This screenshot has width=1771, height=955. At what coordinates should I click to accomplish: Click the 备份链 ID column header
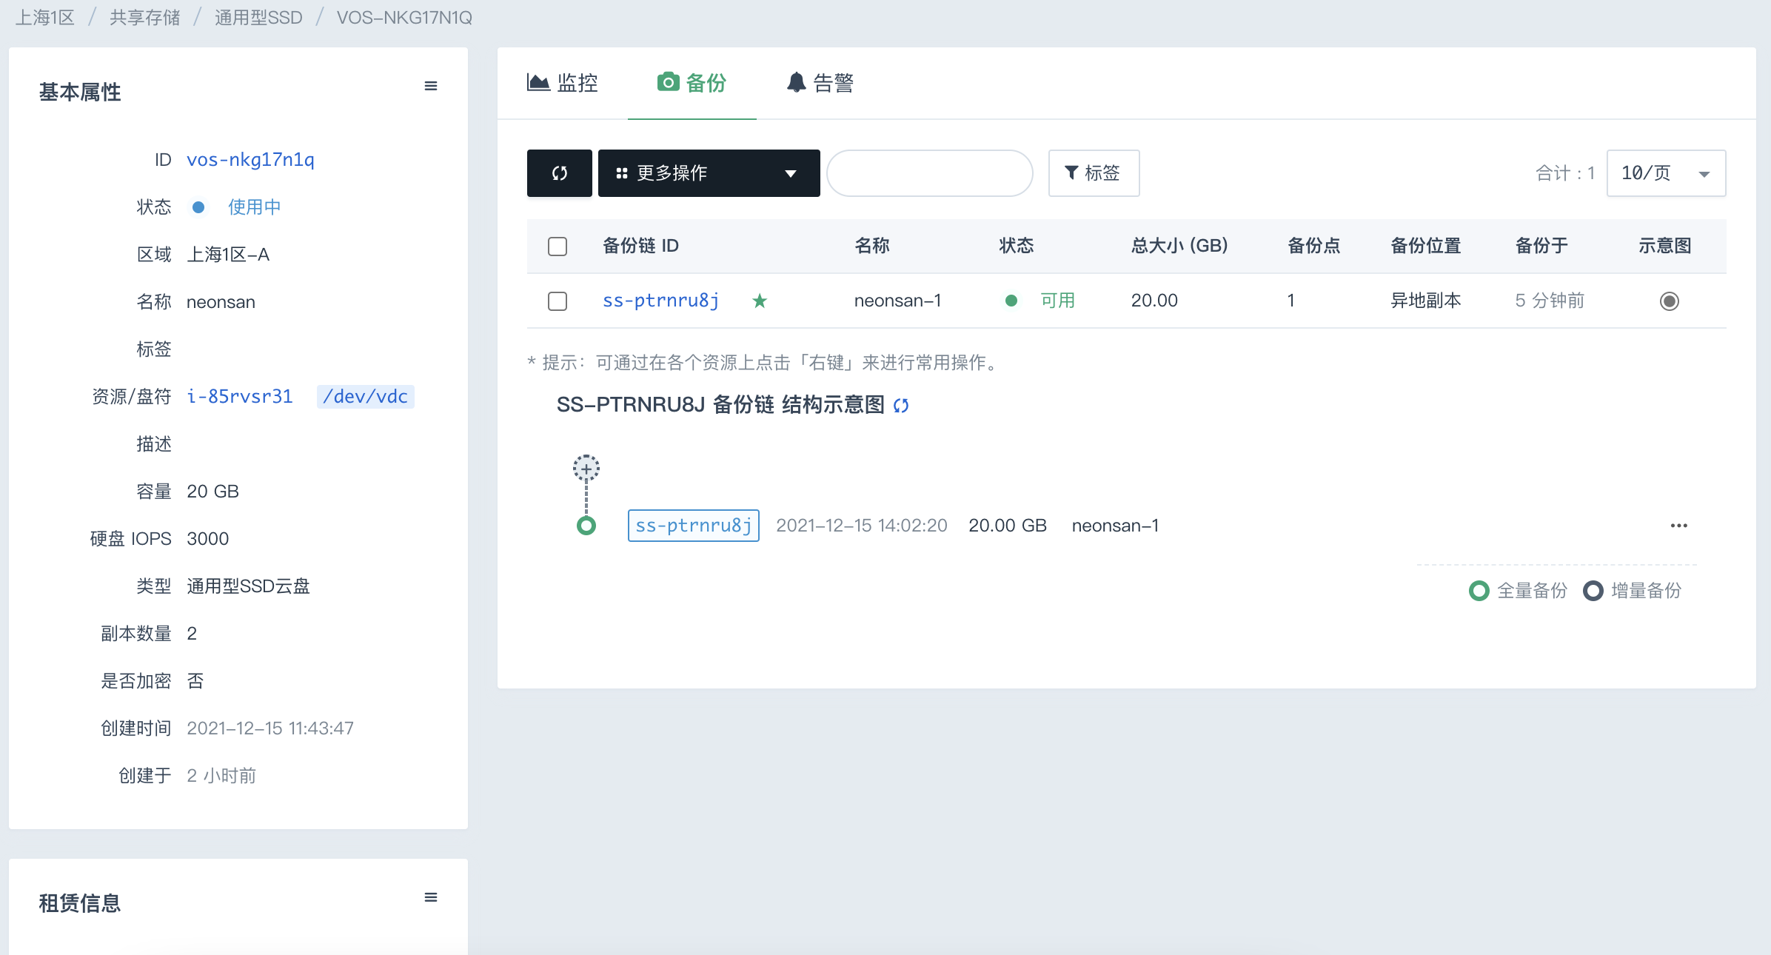[640, 246]
